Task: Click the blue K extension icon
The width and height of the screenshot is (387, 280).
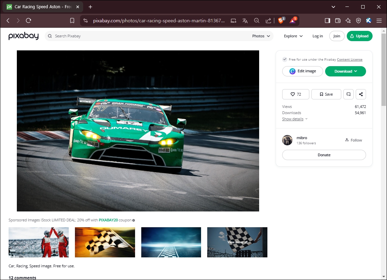Action: tap(369, 21)
